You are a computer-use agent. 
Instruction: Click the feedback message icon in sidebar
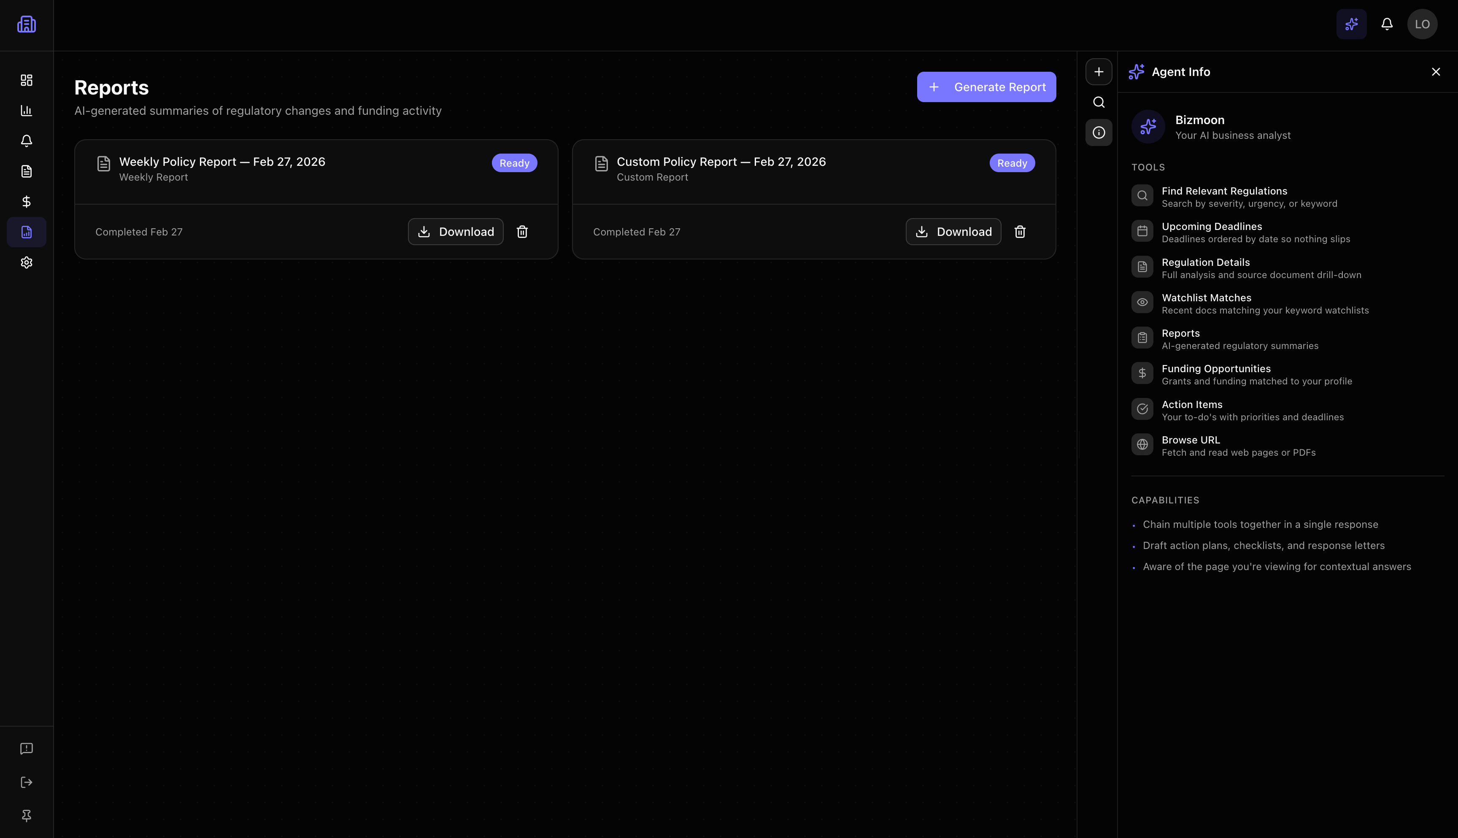(27, 748)
